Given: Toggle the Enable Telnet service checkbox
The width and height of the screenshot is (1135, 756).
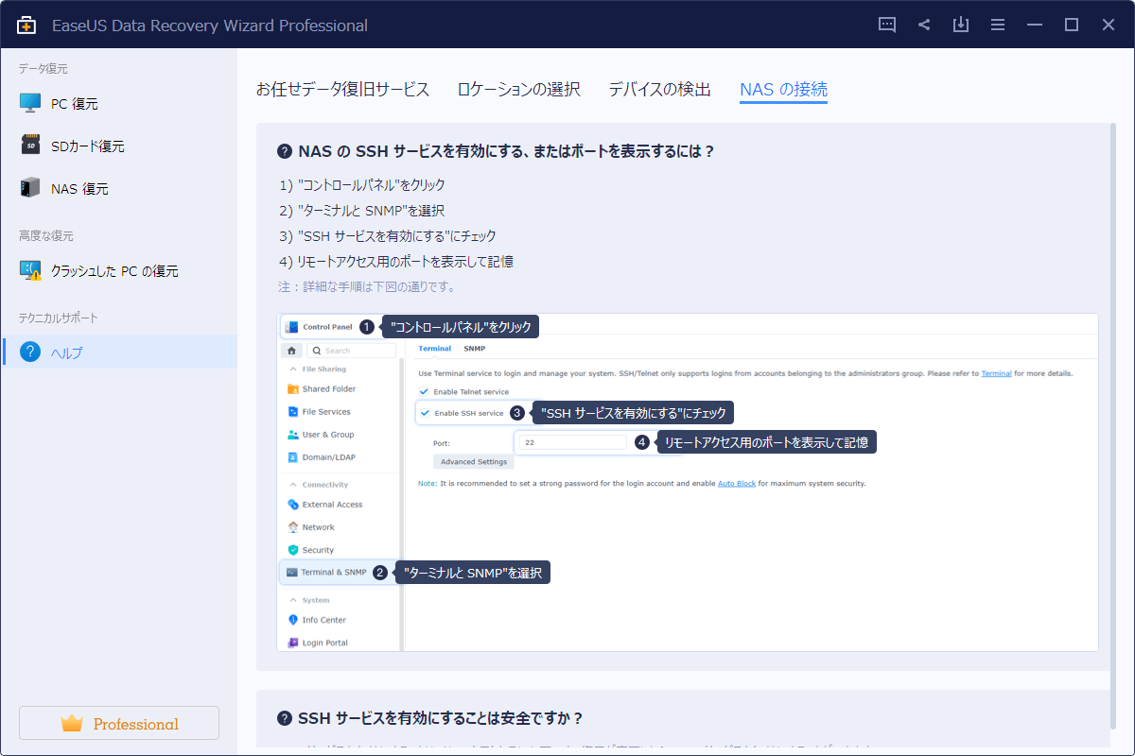Looking at the screenshot, I should point(425,391).
